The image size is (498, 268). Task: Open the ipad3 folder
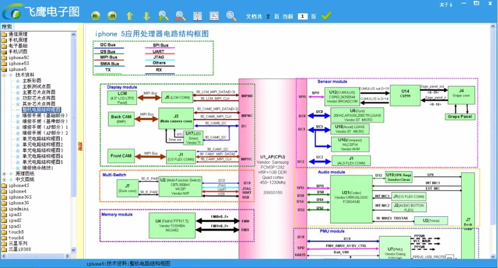[15, 214]
